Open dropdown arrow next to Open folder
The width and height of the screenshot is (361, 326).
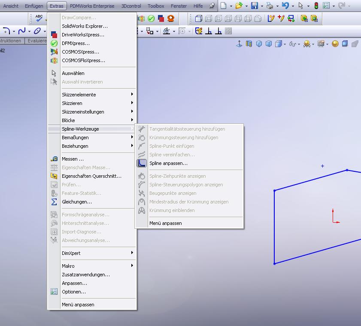[x=246, y=6]
